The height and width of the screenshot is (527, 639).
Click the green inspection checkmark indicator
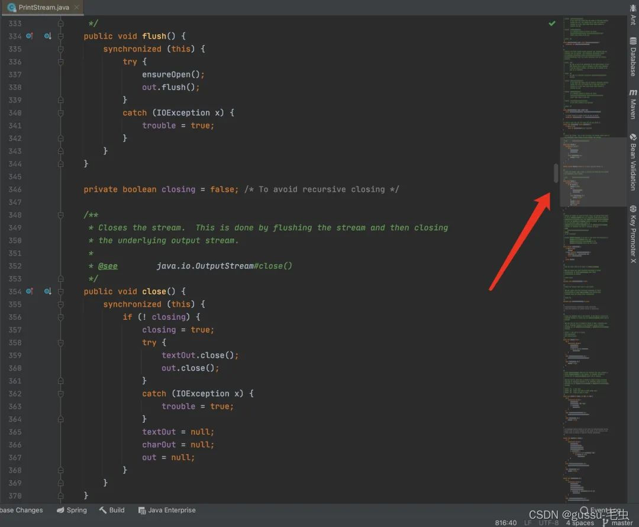pyautogui.click(x=552, y=23)
